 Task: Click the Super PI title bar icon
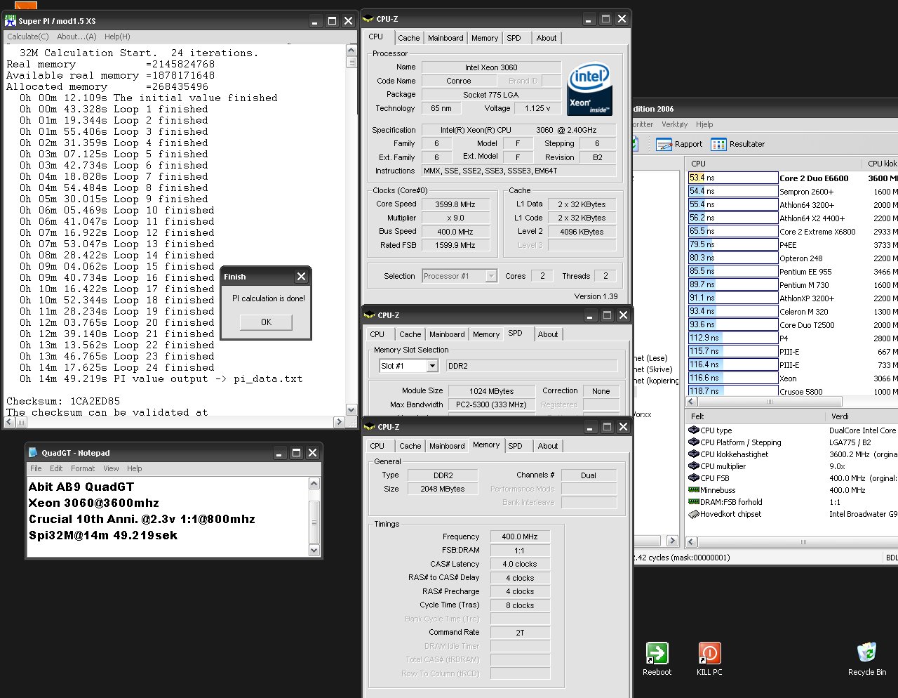click(11, 21)
